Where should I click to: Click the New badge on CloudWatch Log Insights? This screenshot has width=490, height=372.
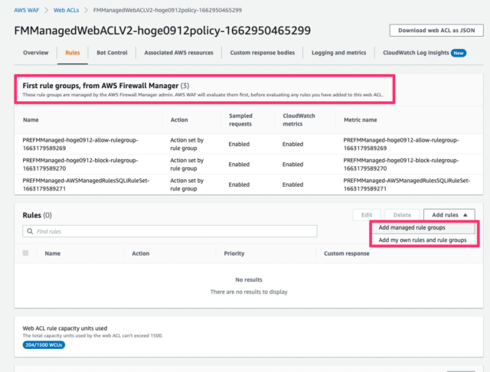[x=459, y=53]
